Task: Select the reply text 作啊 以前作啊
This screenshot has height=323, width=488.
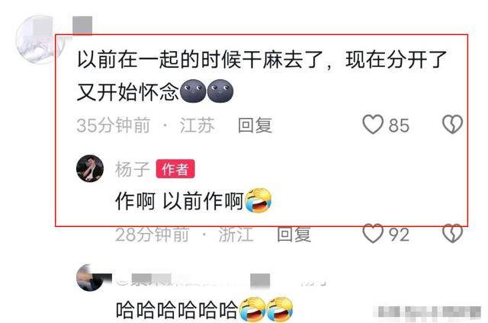Action: pyautogui.click(x=179, y=201)
